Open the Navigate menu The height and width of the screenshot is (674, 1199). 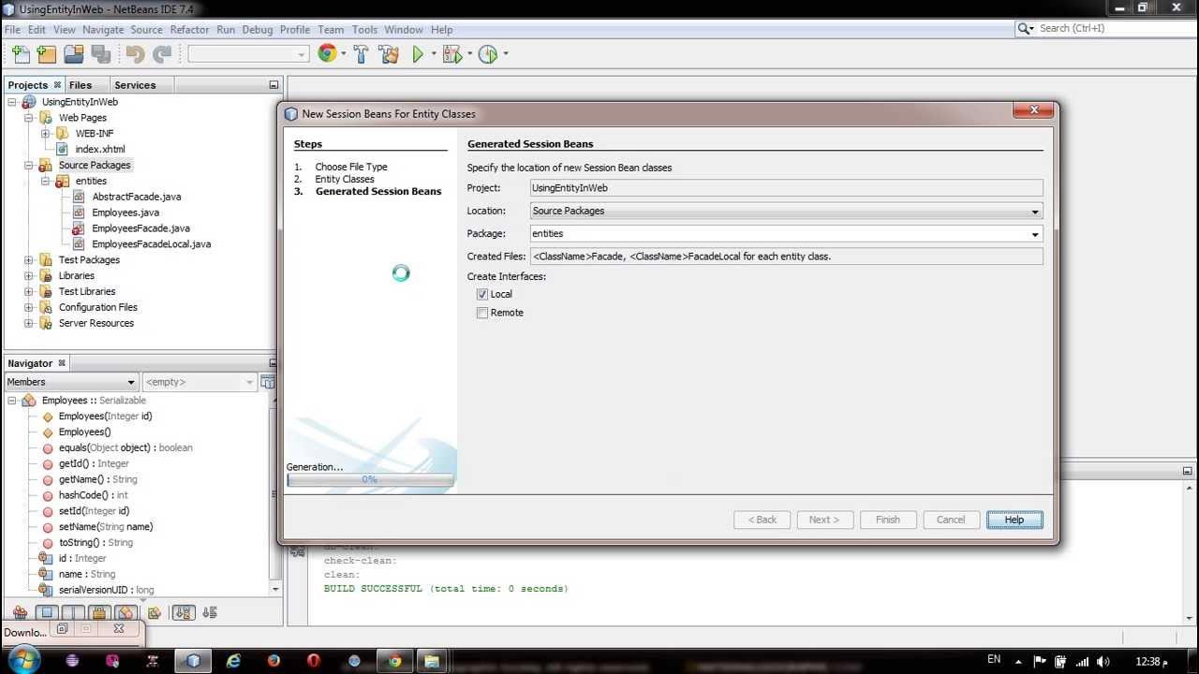coord(103,29)
